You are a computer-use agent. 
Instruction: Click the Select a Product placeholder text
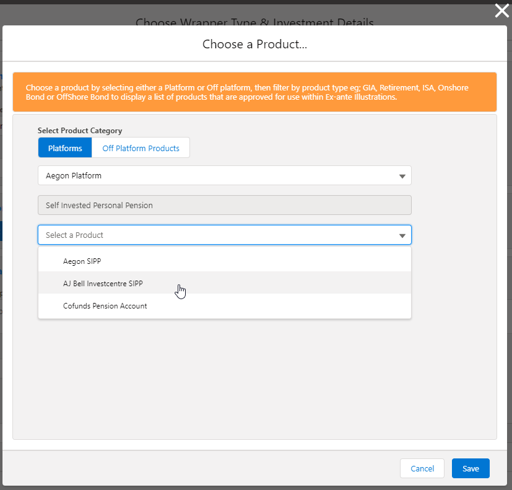pos(75,235)
